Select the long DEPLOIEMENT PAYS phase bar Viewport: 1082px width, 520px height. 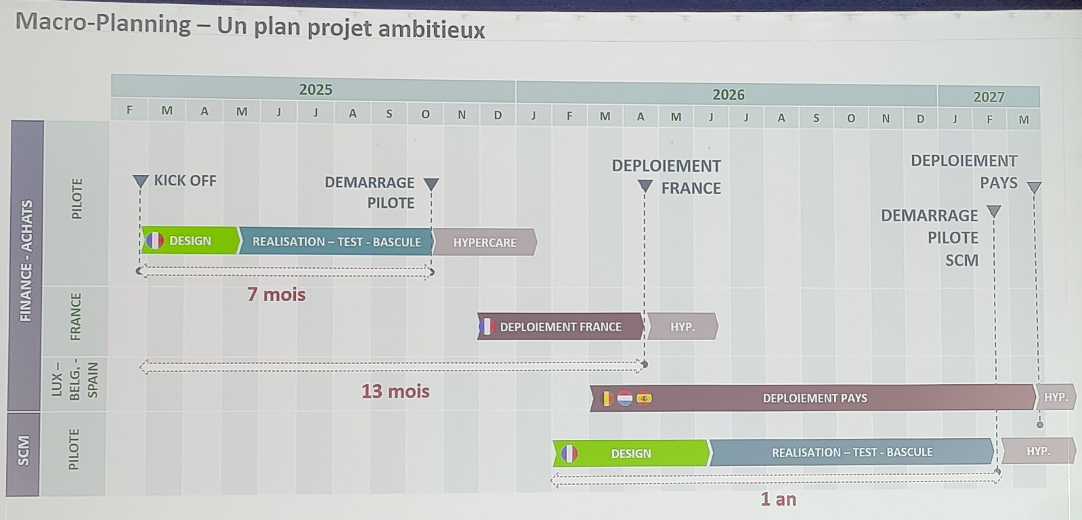click(x=815, y=398)
